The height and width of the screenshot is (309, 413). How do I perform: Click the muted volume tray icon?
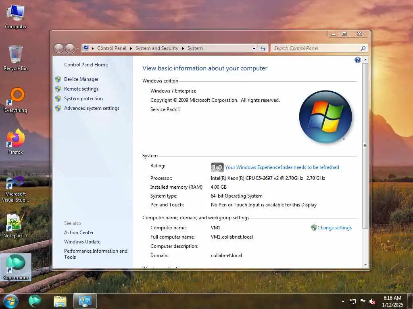tap(372, 301)
